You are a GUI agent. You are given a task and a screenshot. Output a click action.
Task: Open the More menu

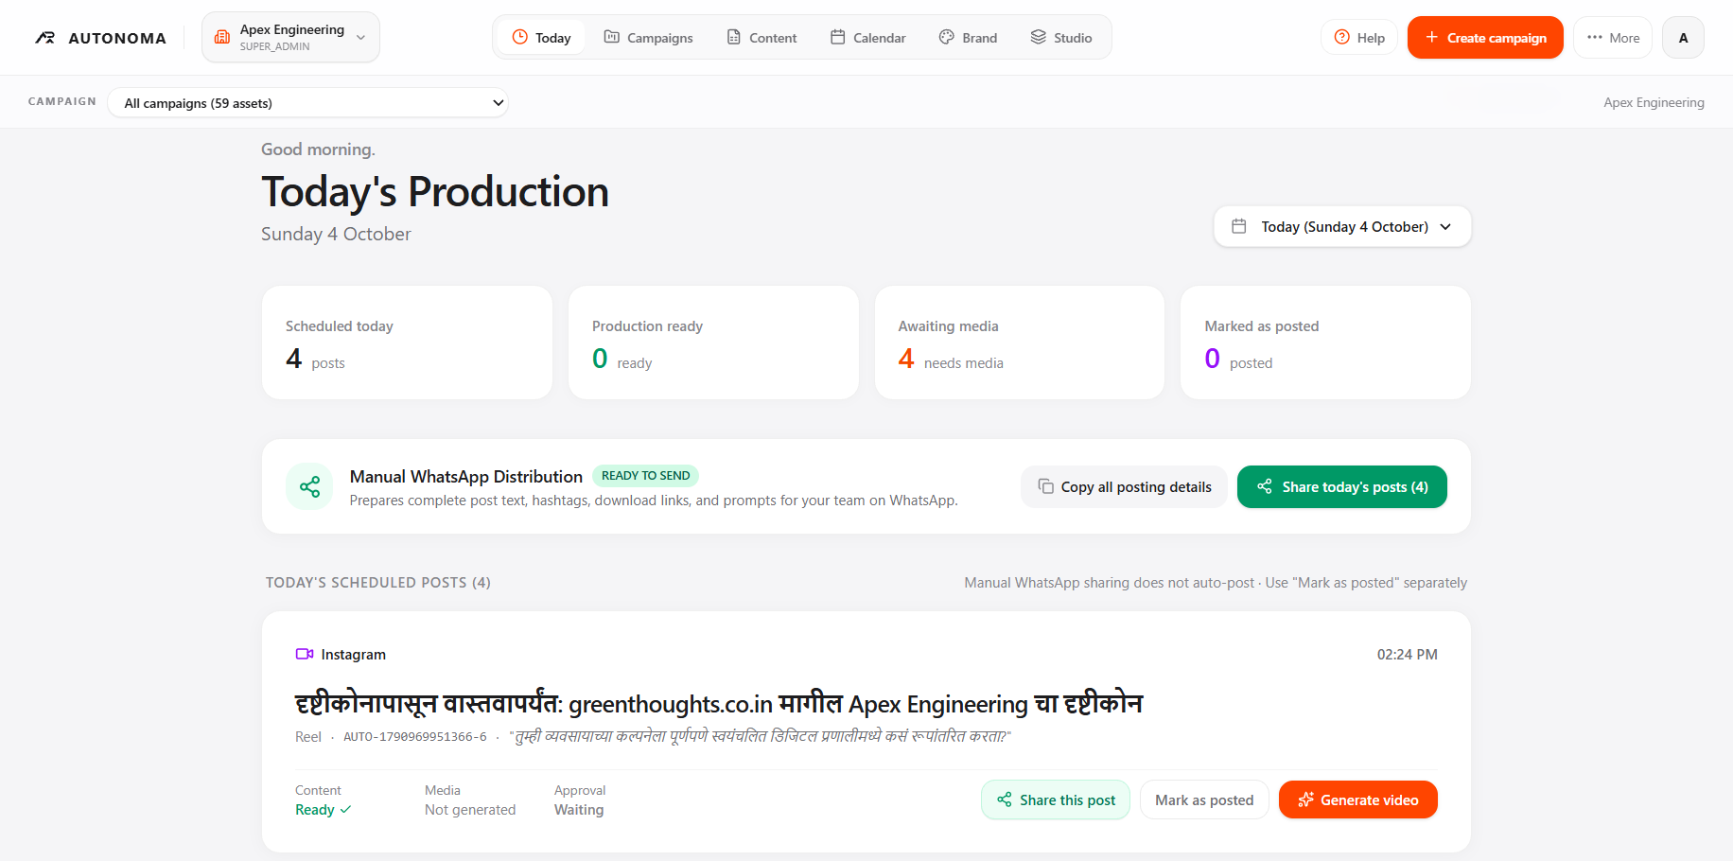(x=1613, y=38)
